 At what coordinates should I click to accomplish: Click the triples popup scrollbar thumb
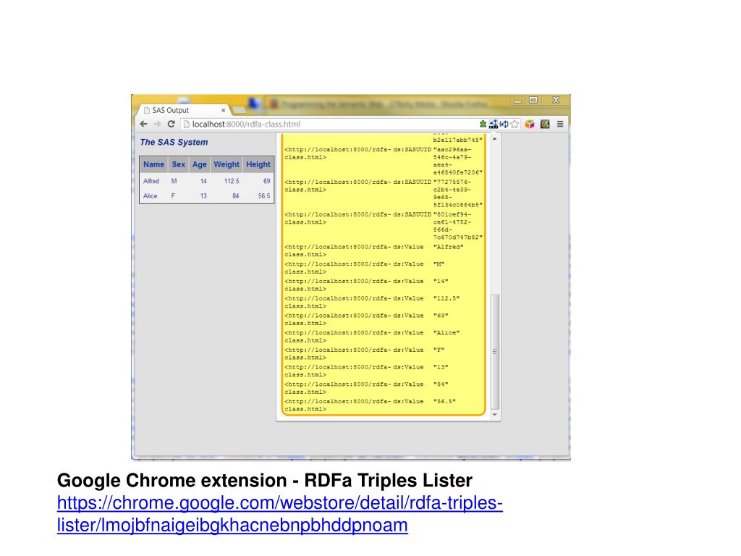click(495, 351)
